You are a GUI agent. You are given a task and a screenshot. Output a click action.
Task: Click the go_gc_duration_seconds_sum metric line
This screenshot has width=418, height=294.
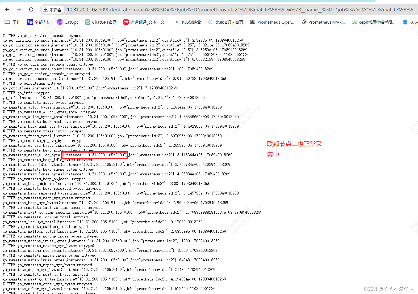(114, 79)
